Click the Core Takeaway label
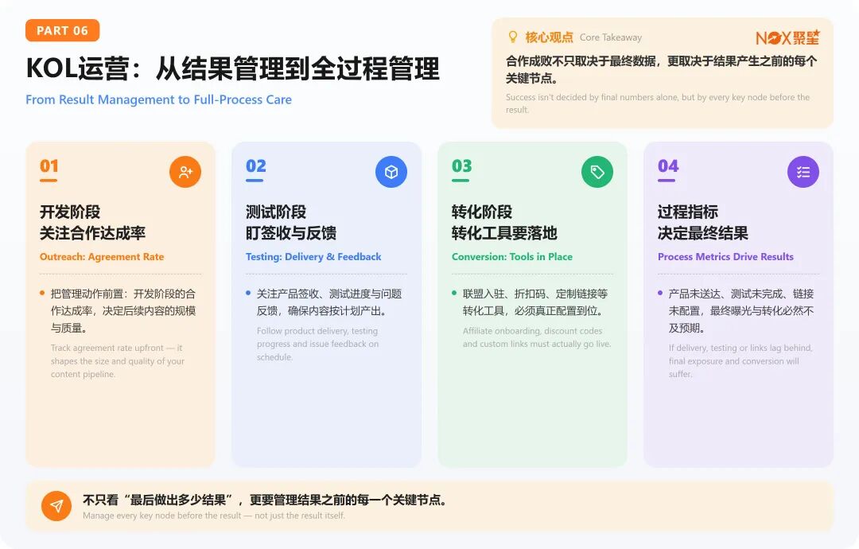This screenshot has height=549, width=859. click(x=610, y=37)
